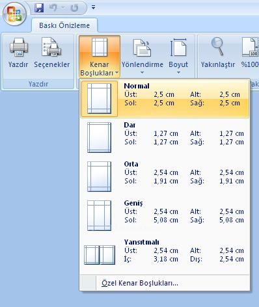Select the Normal margins preset
Screen dimensions: 259x307
pos(165,99)
